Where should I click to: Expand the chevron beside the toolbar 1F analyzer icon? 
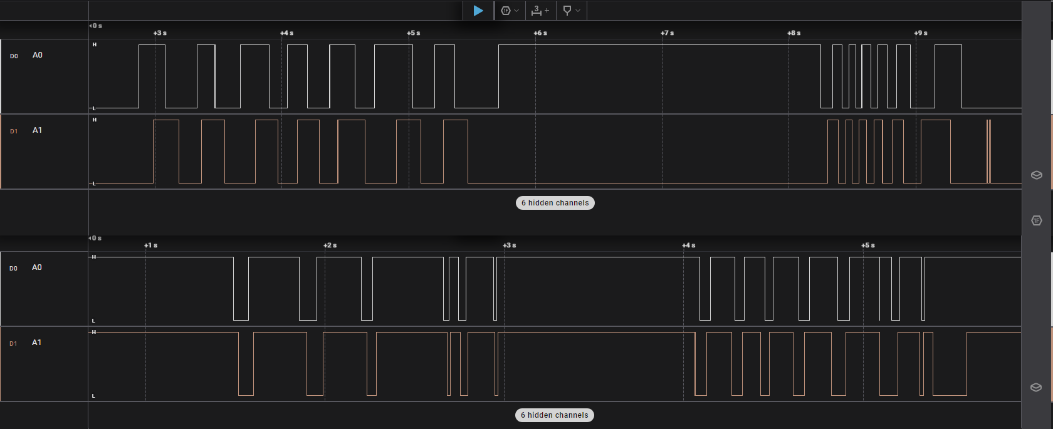coord(516,11)
